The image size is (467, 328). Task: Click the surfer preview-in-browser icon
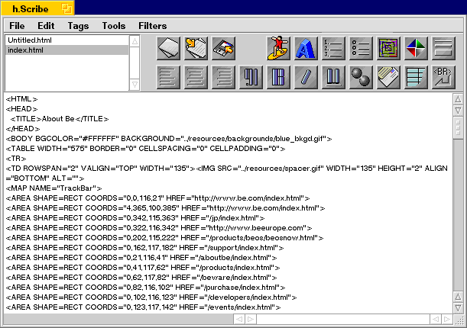point(278,48)
